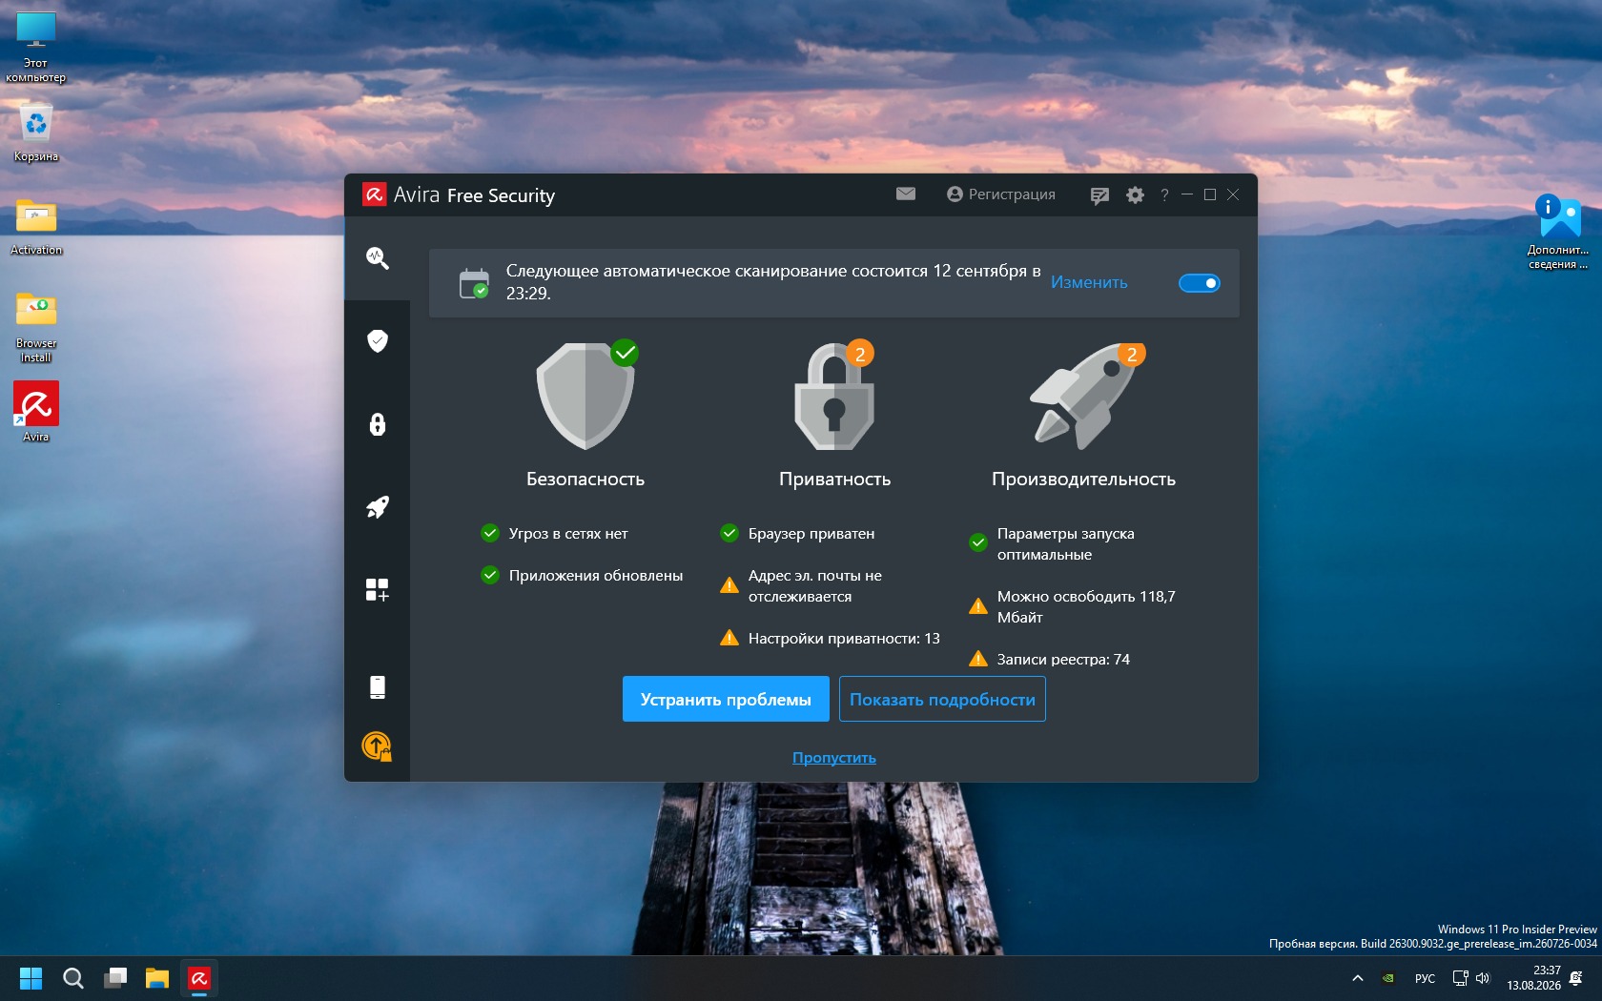Image resolution: width=1602 pixels, height=1001 pixels.
Task: Open Avira settings gear
Action: pyautogui.click(x=1135, y=194)
